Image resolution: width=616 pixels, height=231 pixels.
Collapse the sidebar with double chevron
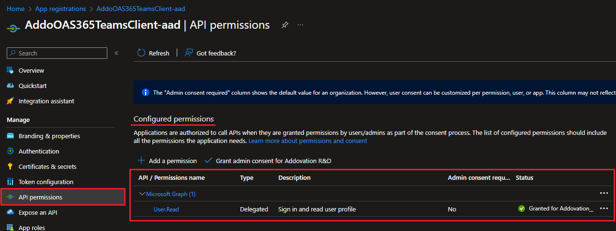(x=116, y=53)
